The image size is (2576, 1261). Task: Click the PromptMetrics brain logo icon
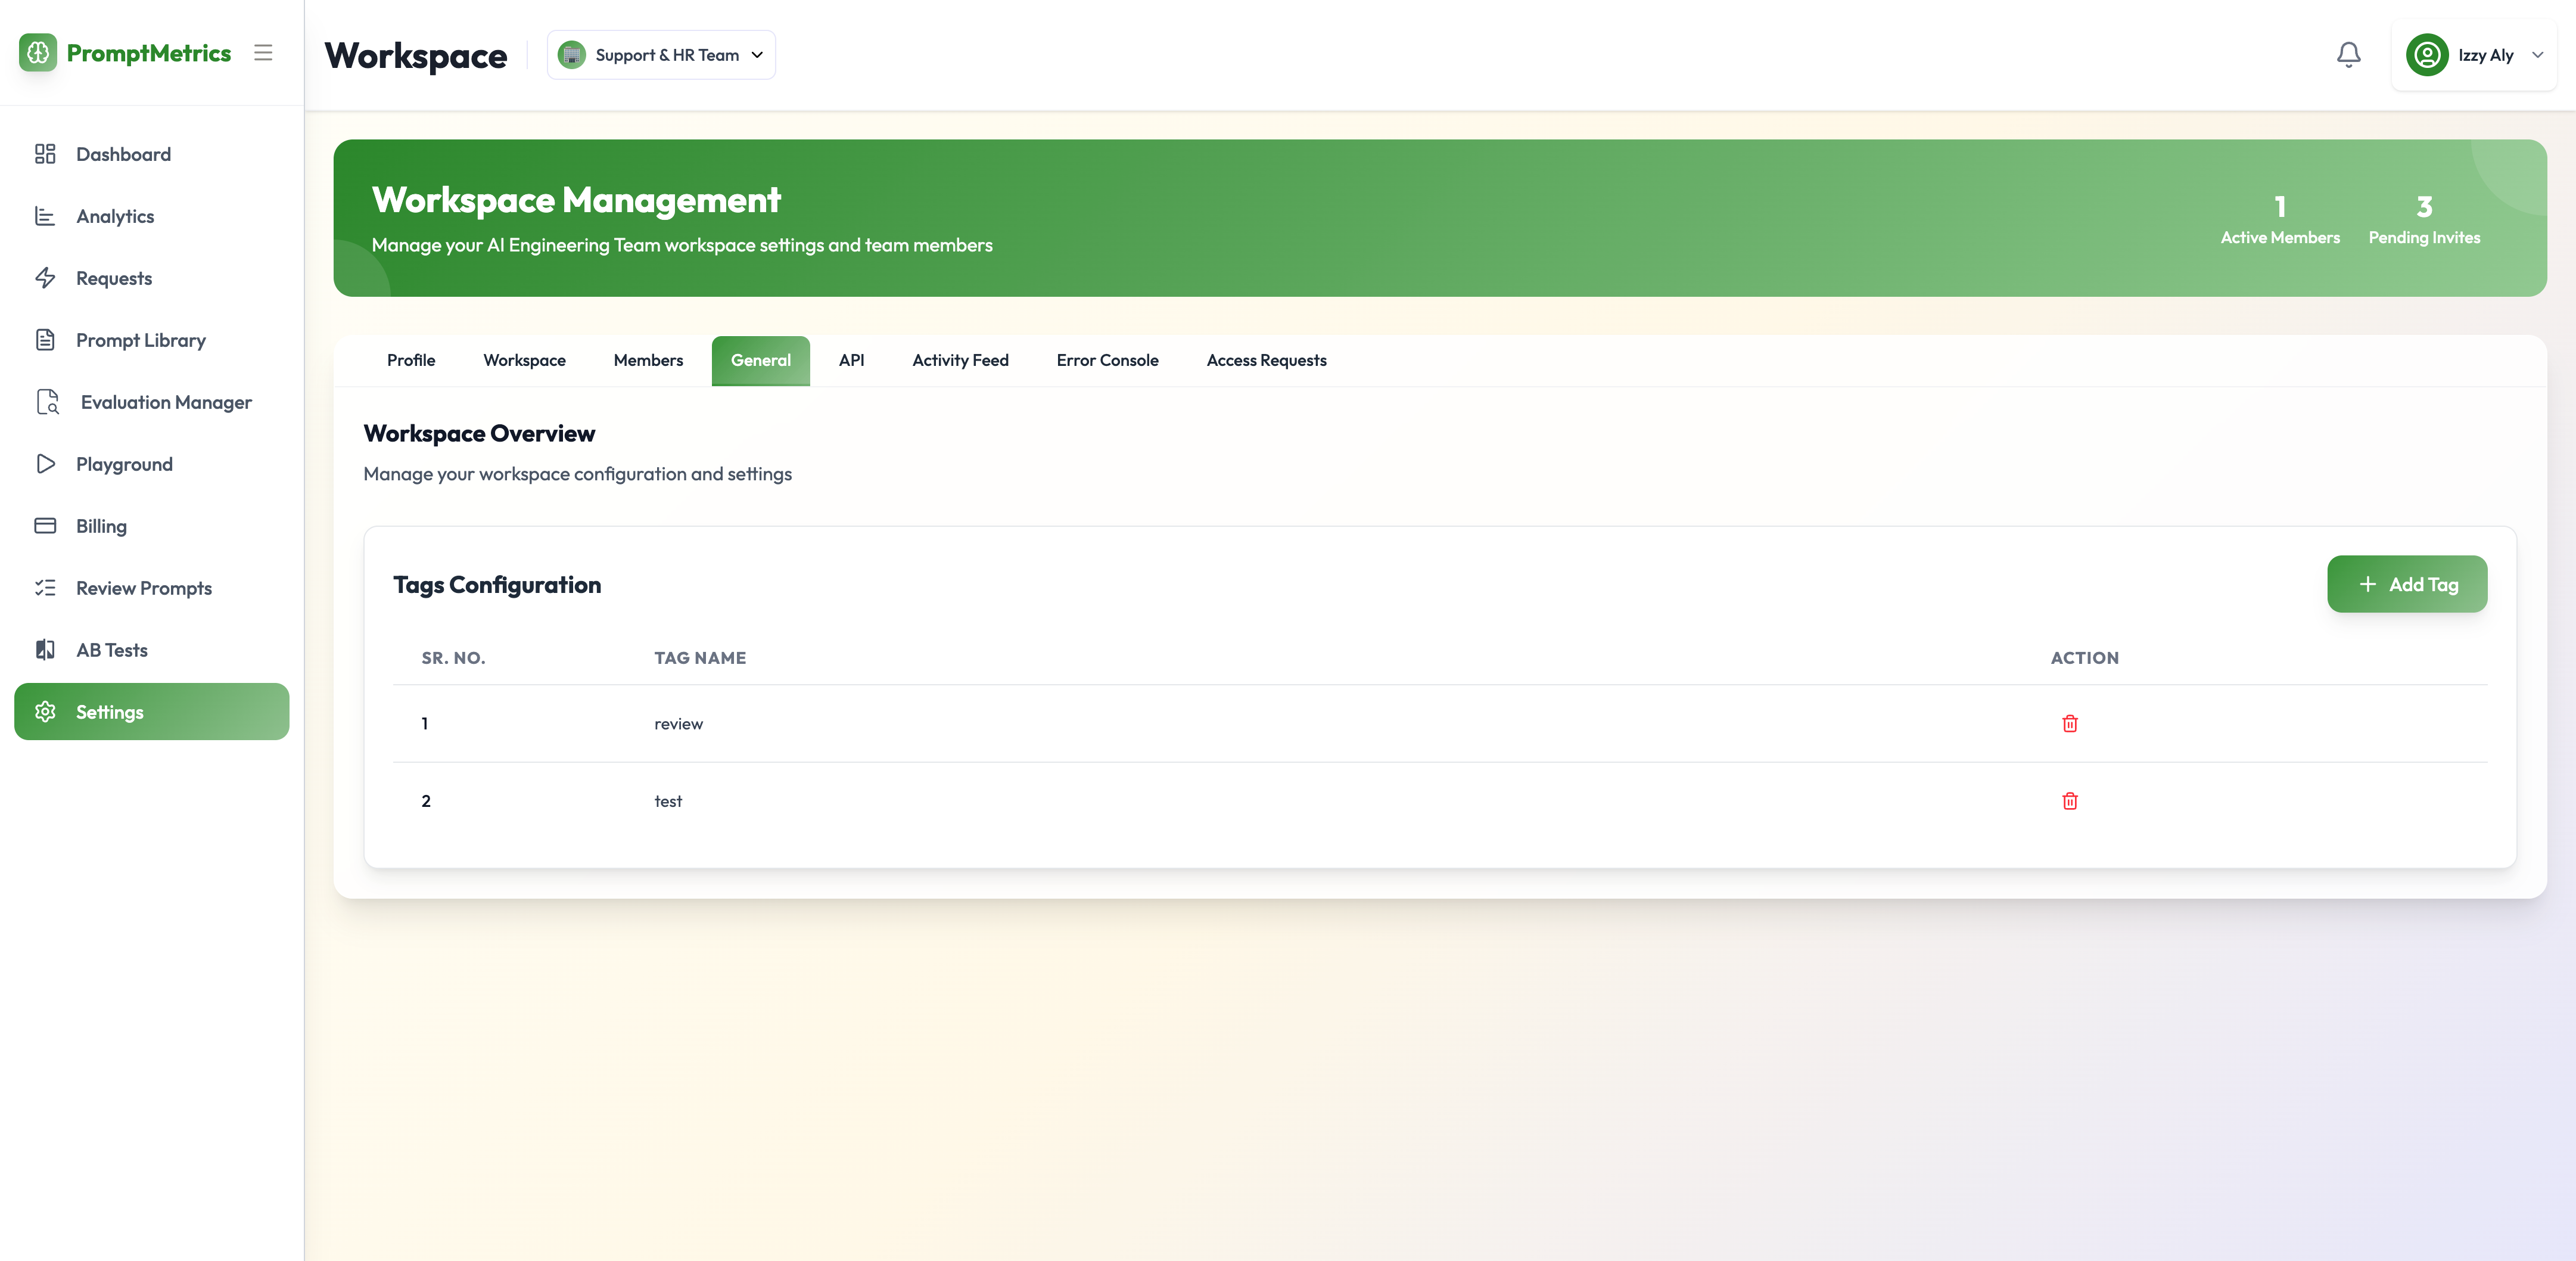point(38,53)
